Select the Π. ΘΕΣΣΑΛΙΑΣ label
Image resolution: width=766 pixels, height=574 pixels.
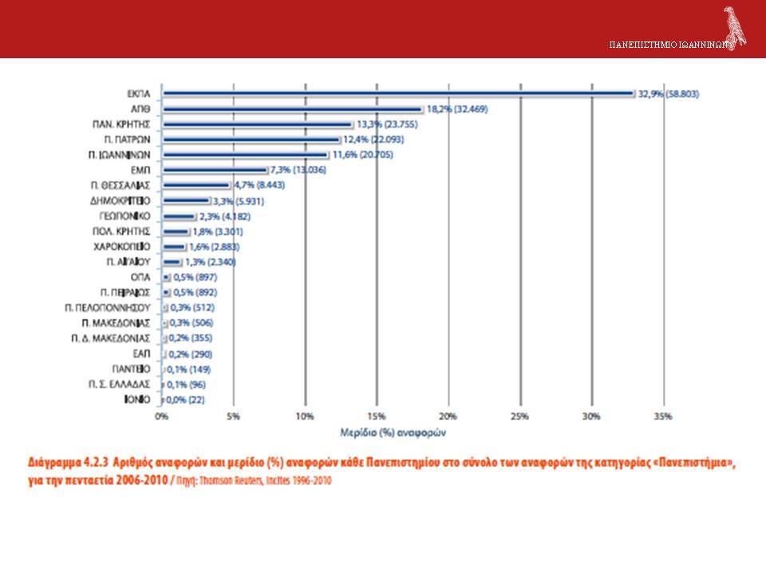(120, 186)
